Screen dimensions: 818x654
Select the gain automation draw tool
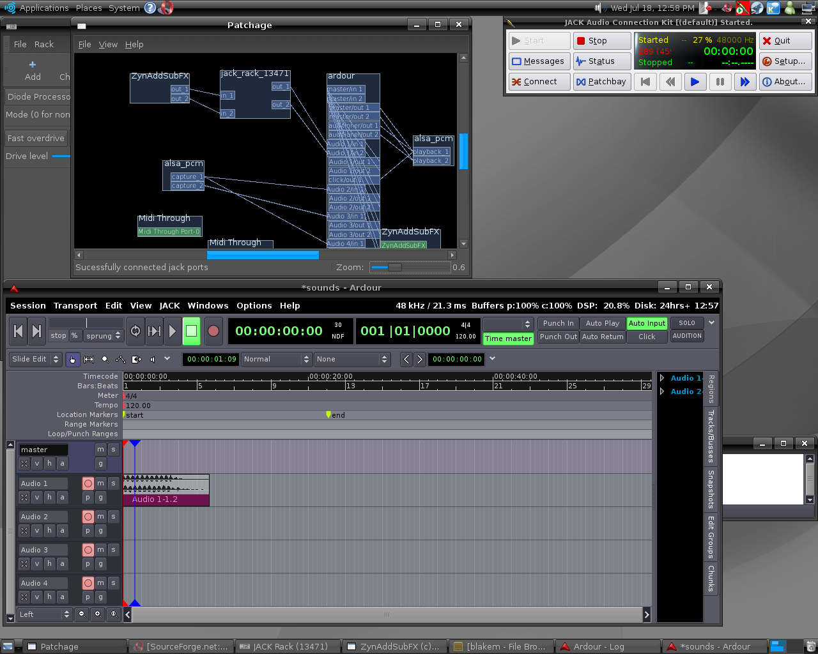pos(121,360)
